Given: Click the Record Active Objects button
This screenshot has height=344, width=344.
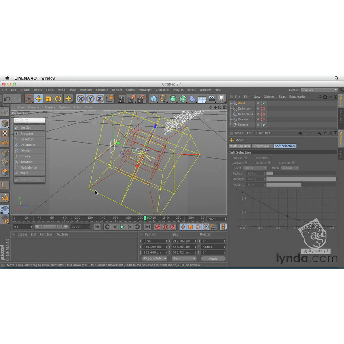Looking at the screenshot, I should [x=157, y=227].
